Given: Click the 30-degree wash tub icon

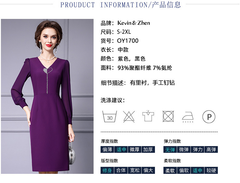Looking at the screenshot, I should 109,117.
